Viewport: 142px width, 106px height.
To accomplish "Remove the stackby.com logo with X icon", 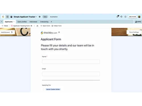I will [59, 32].
